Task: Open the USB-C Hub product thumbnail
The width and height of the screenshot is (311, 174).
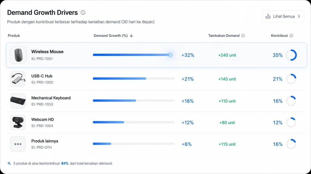Action: 18,79
